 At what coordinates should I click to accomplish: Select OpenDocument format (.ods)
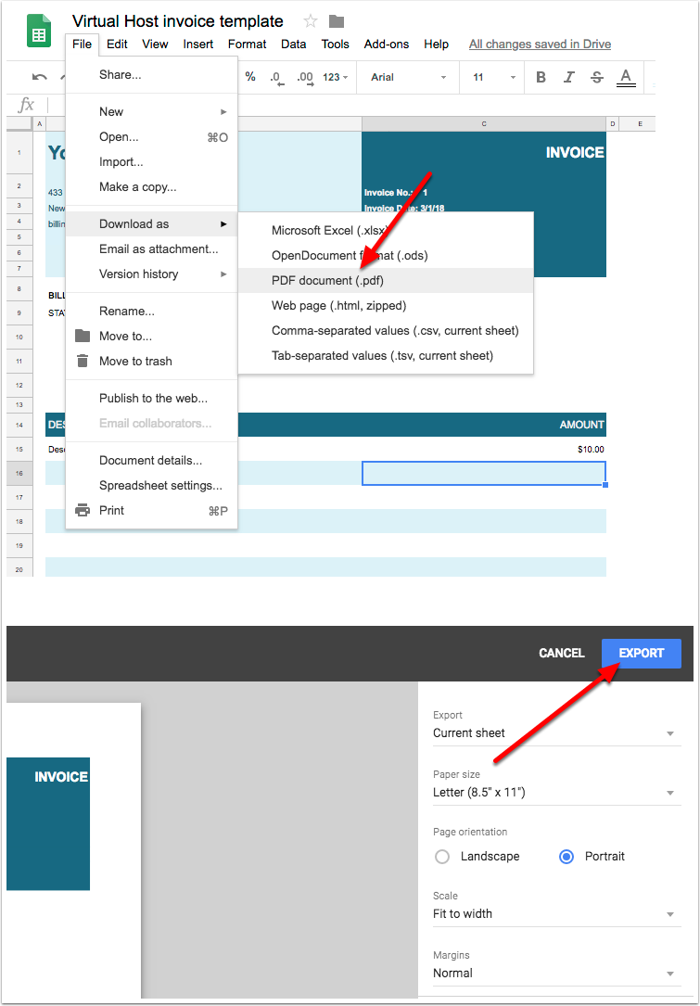tap(386, 255)
